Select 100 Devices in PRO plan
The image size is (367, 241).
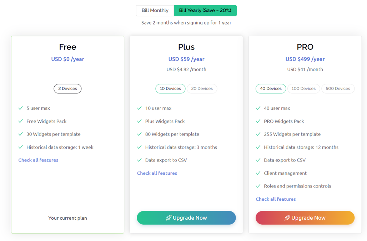click(303, 89)
